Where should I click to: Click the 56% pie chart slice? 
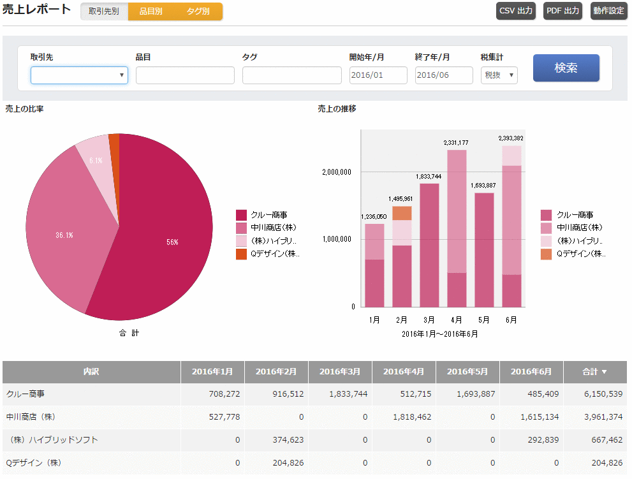click(172, 242)
